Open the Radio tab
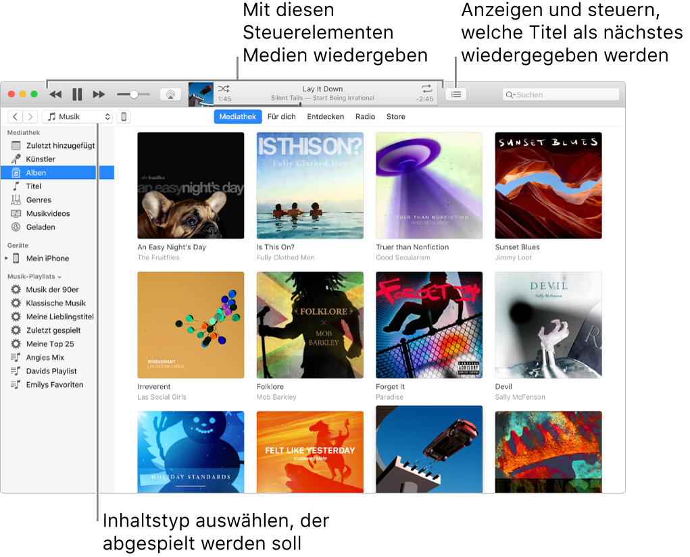690x557 pixels. point(365,117)
